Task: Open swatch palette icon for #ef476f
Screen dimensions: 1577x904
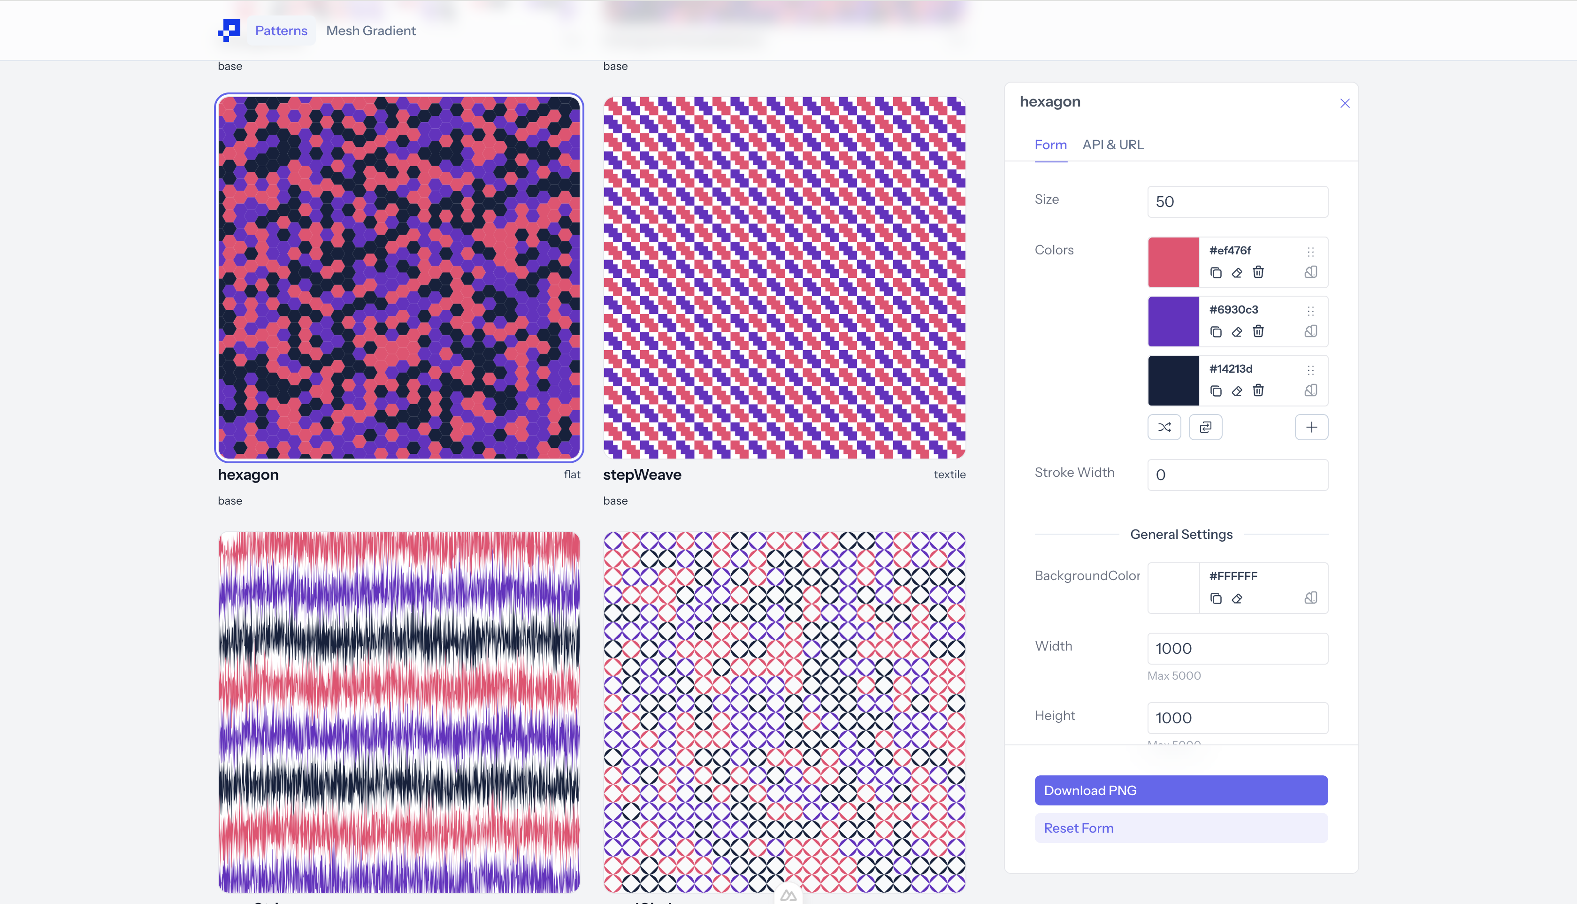Action: click(1311, 273)
